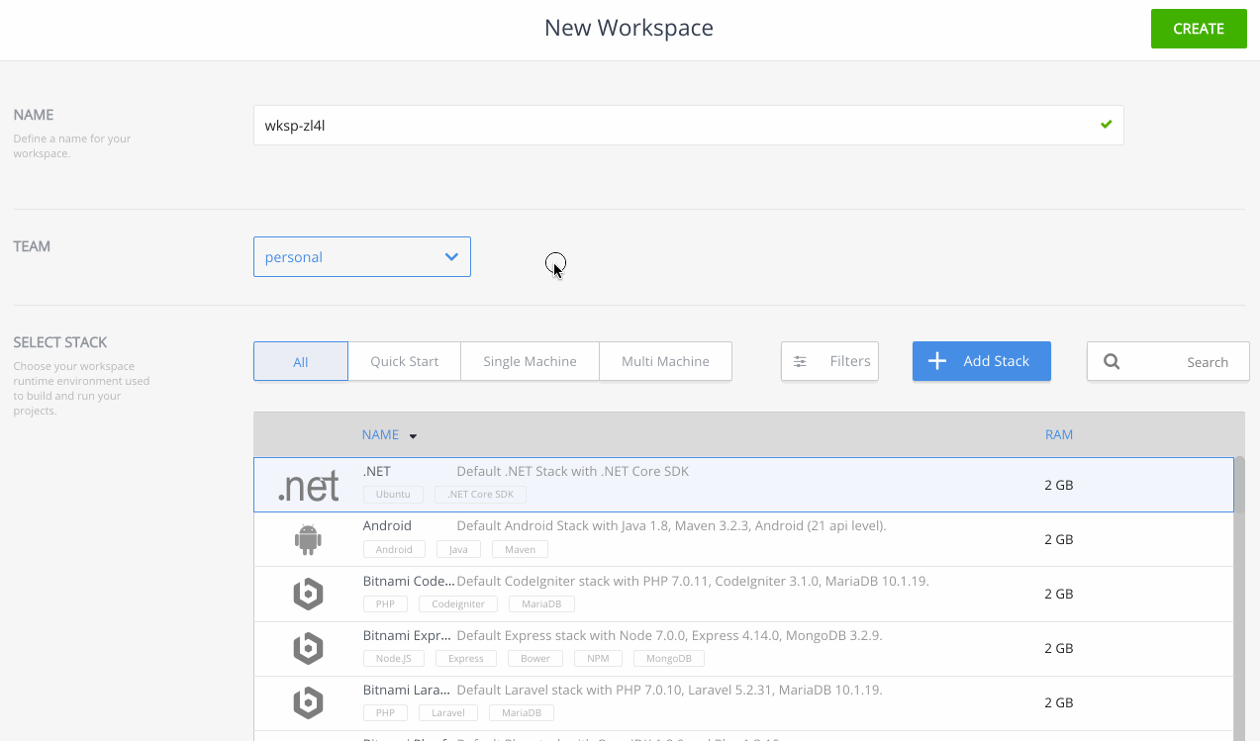Click the Android robot icon
Image resolution: width=1260 pixels, height=741 pixels.
point(308,539)
